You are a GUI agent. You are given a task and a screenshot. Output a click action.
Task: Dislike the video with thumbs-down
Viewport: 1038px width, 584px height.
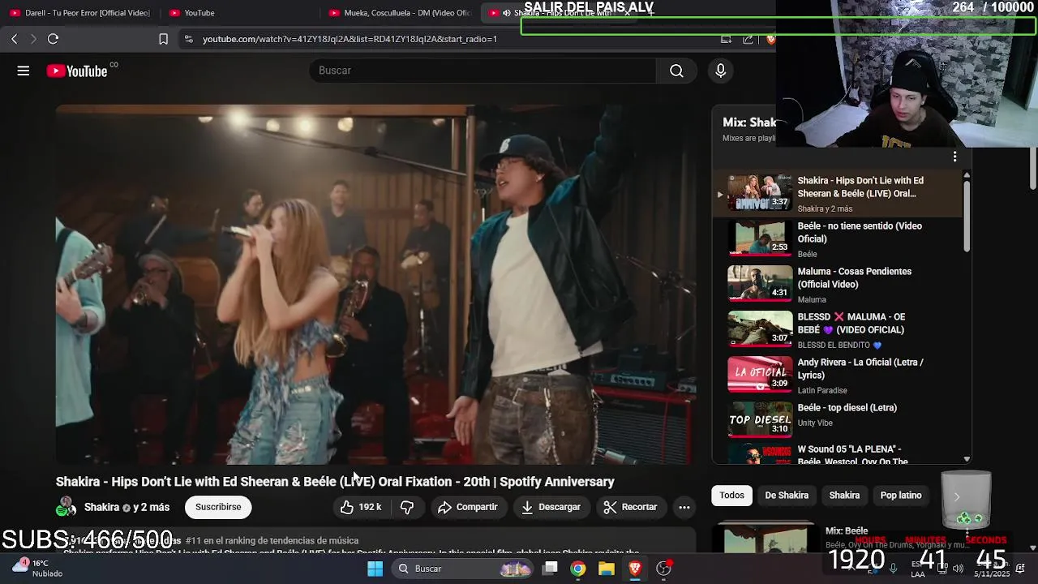coord(407,507)
